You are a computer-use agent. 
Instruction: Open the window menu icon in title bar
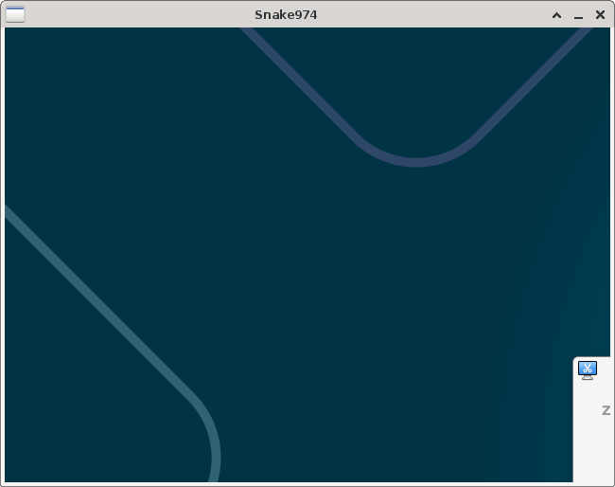pyautogui.click(x=15, y=14)
